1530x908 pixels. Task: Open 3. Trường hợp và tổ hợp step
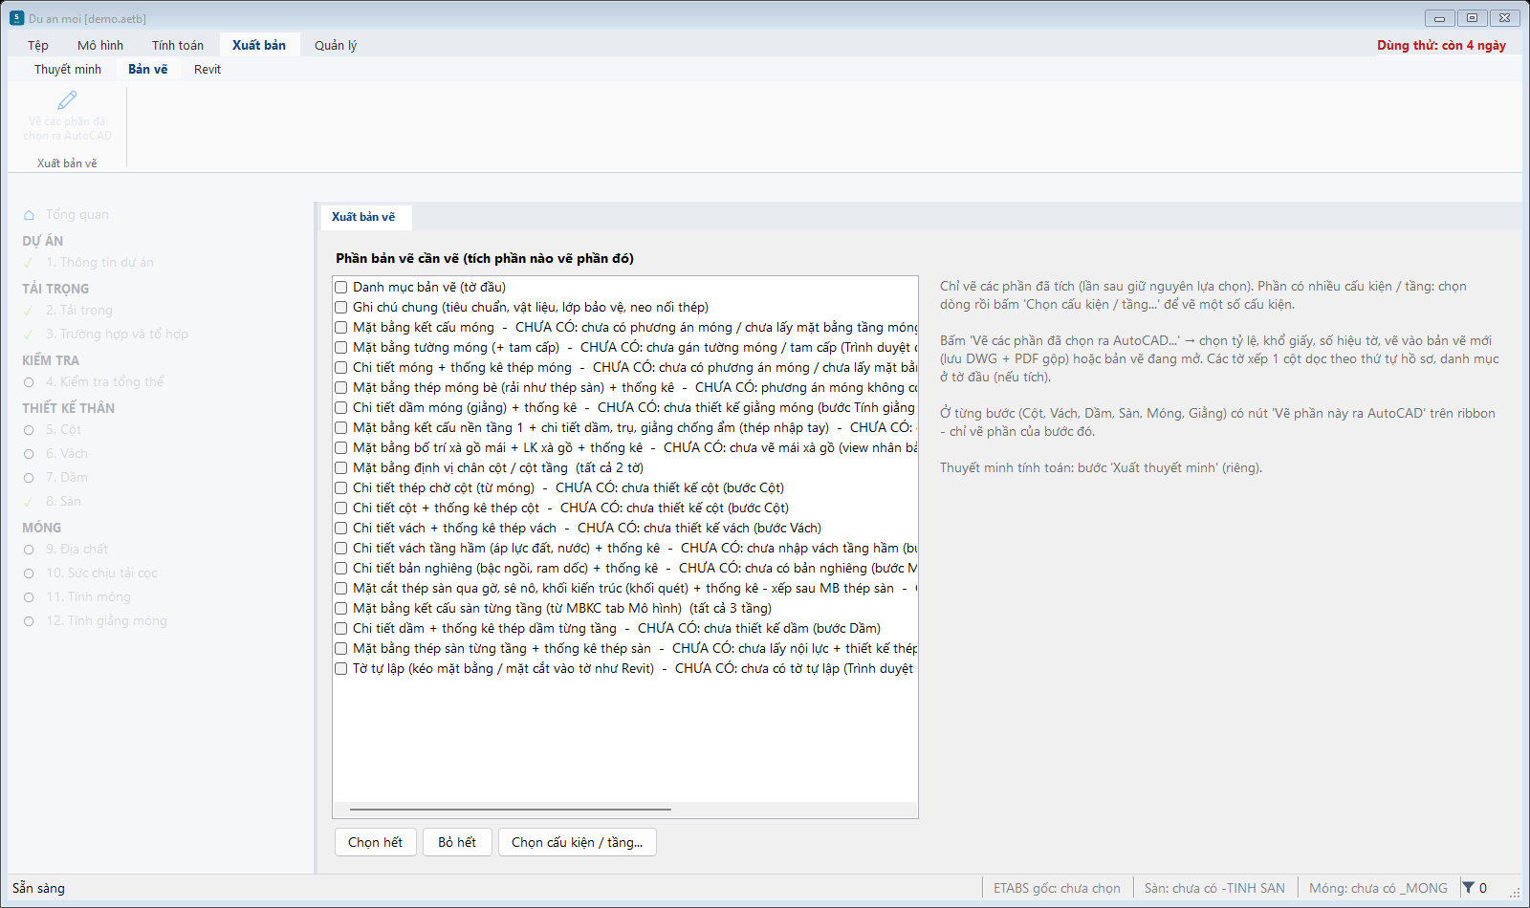tap(117, 334)
